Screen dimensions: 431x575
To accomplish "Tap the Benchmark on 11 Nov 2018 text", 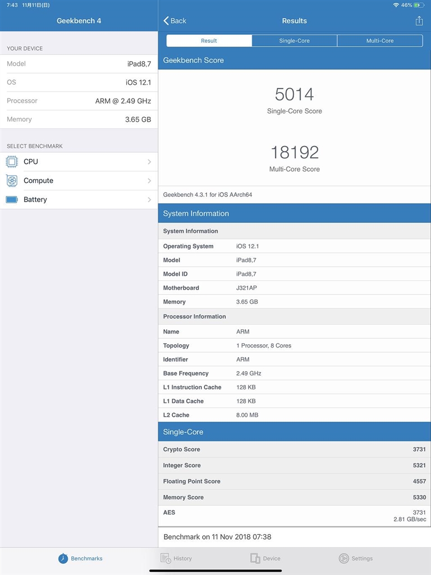I will [217, 537].
